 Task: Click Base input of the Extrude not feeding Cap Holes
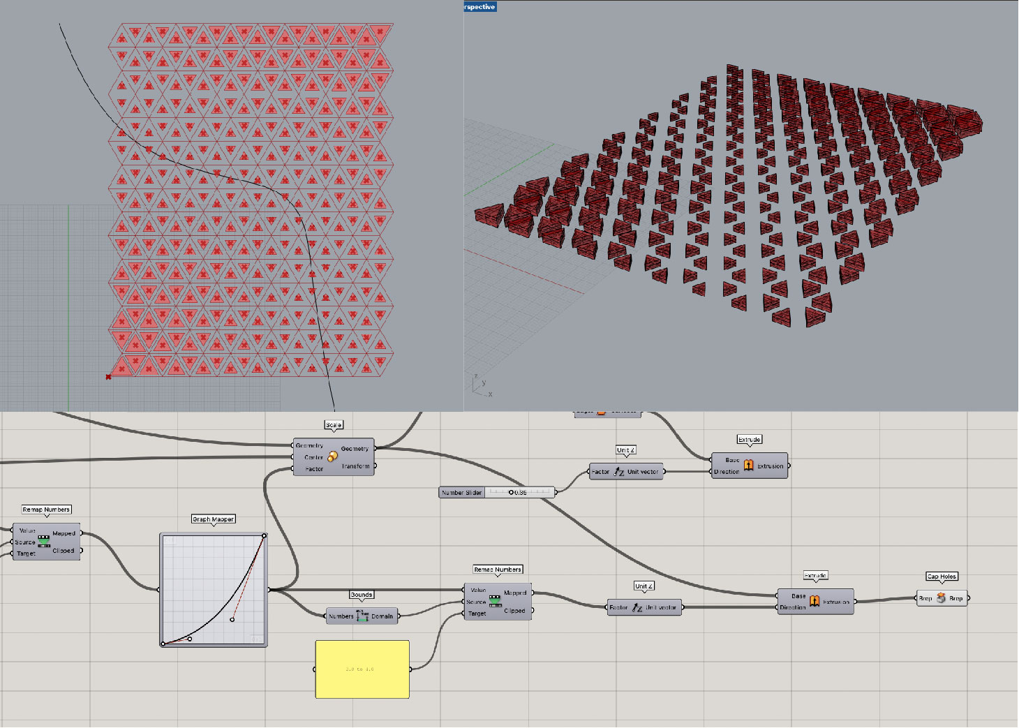pyautogui.click(x=732, y=460)
